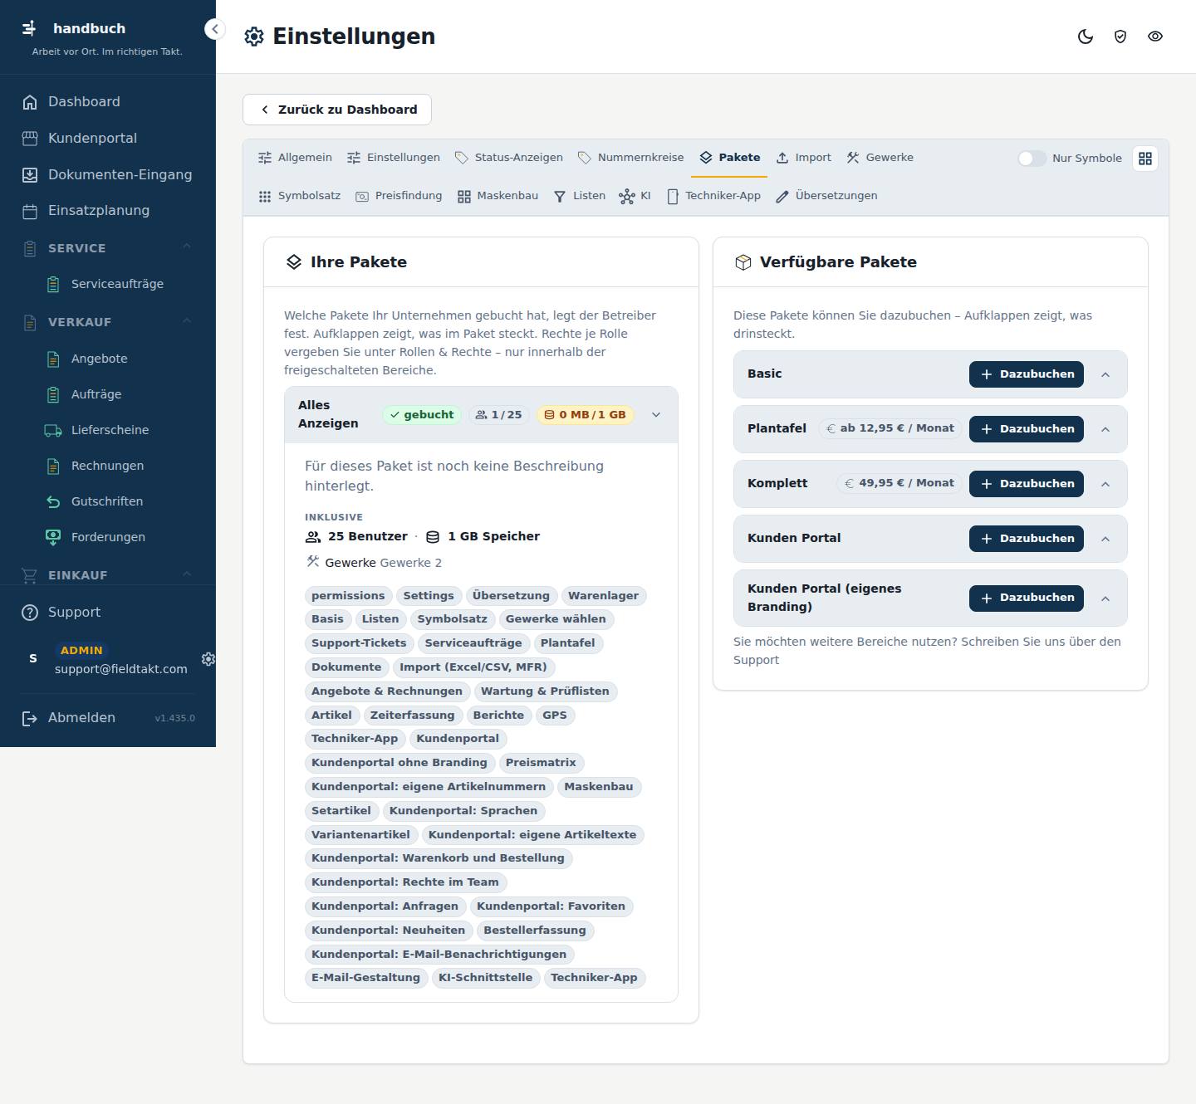Click Dazubuchen for the Plantafel package
The height and width of the screenshot is (1104, 1196).
click(x=1027, y=429)
